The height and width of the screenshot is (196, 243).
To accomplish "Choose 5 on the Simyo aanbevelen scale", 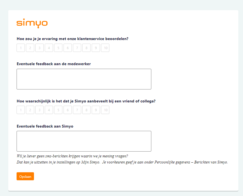I will (58, 110).
